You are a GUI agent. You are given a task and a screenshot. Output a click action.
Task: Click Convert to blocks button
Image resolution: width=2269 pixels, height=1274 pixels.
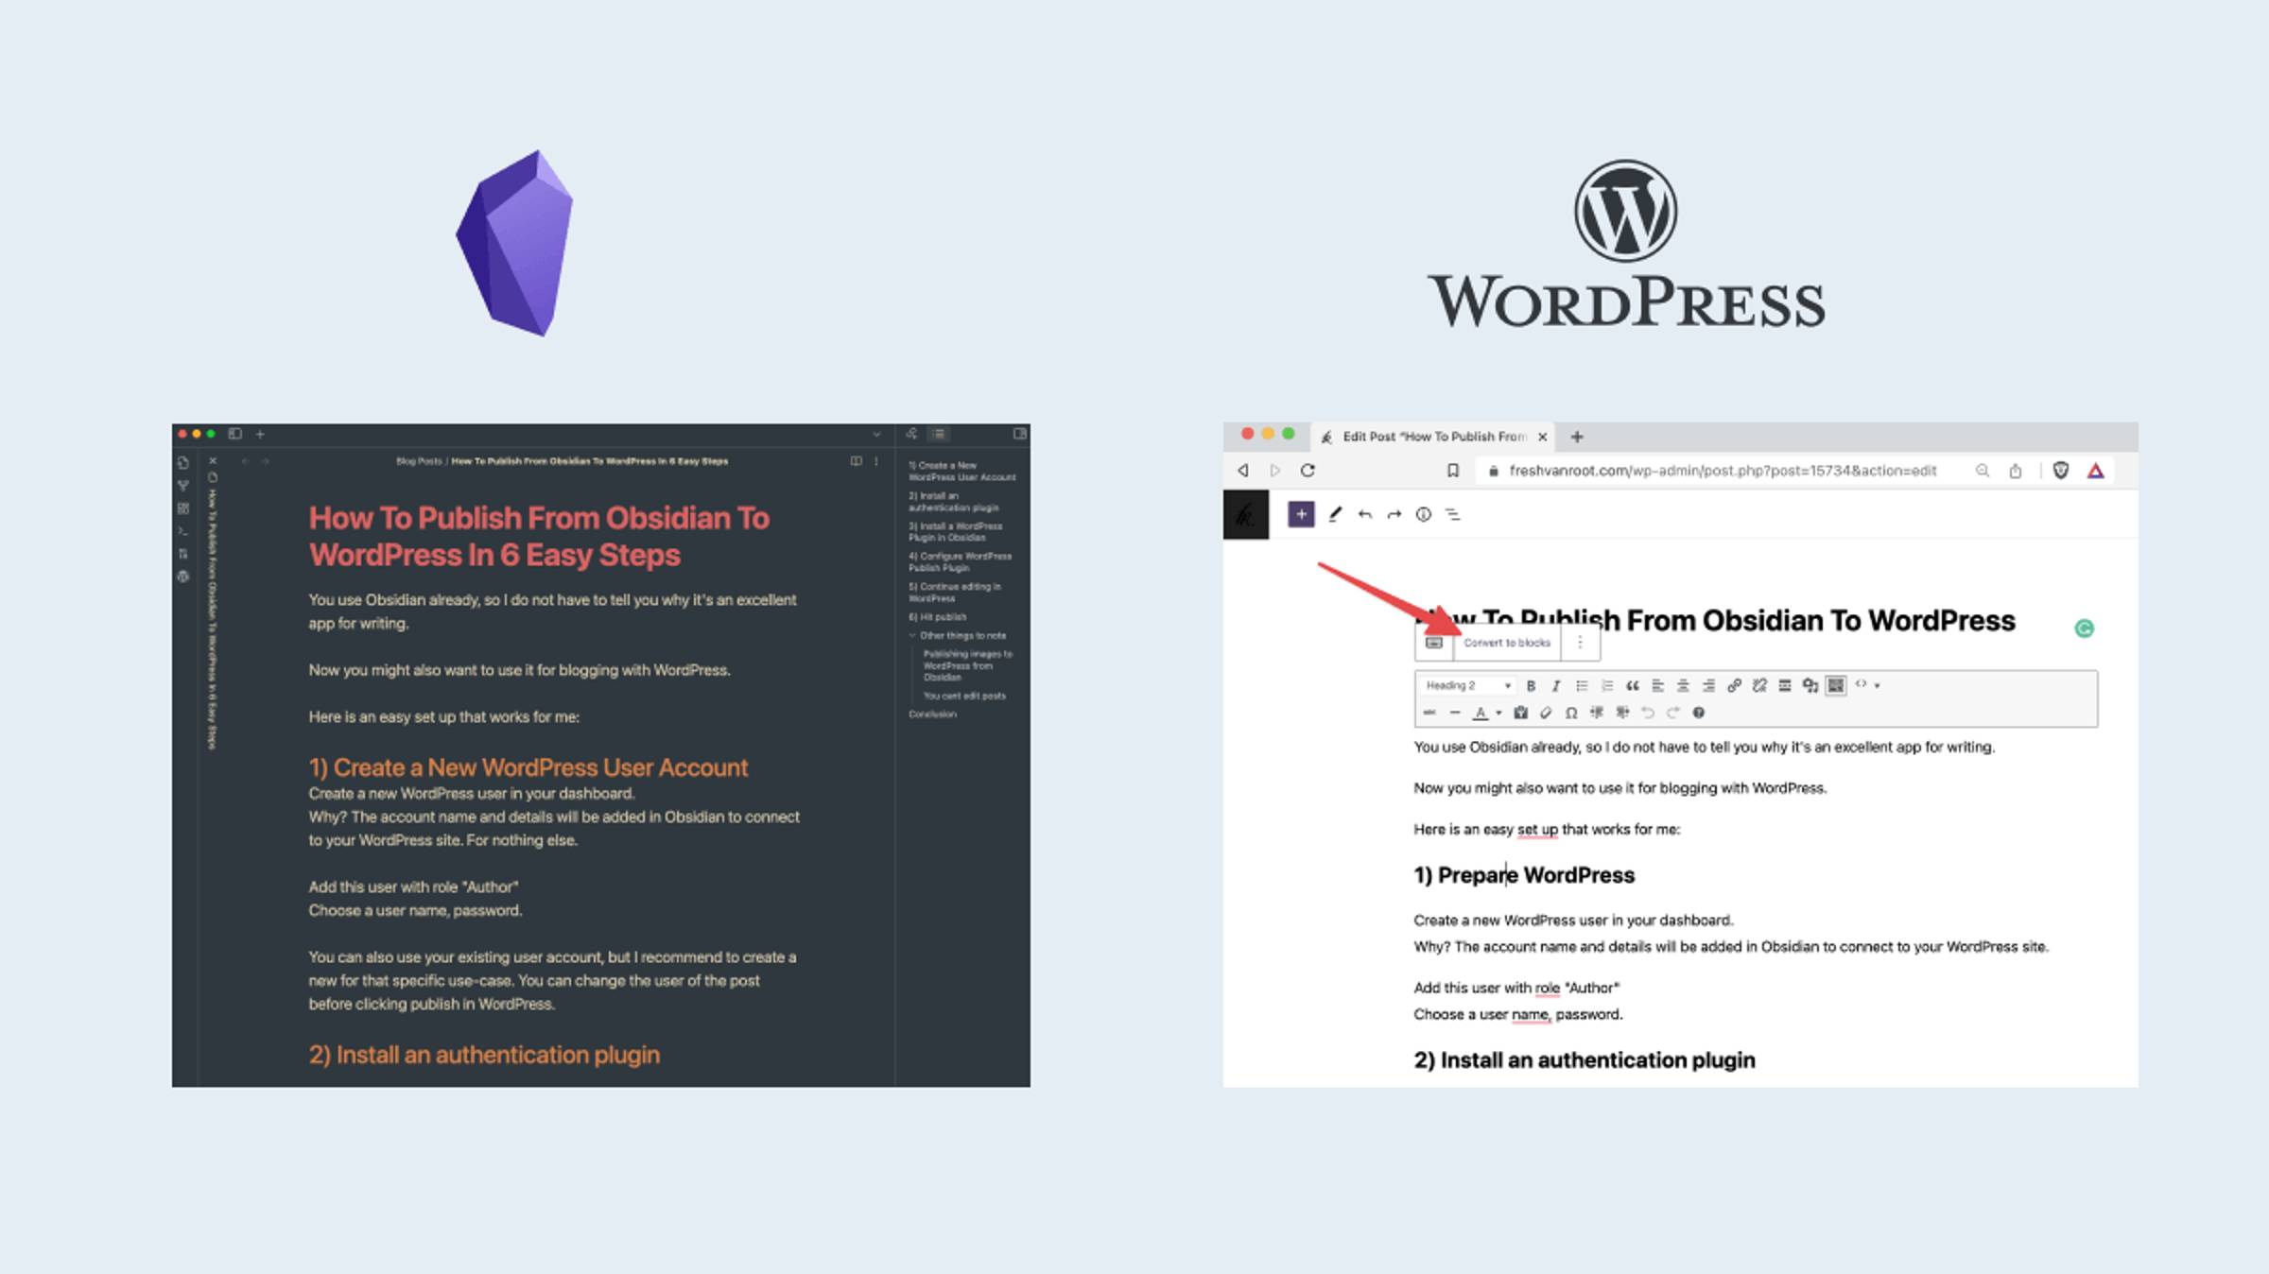(x=1507, y=643)
